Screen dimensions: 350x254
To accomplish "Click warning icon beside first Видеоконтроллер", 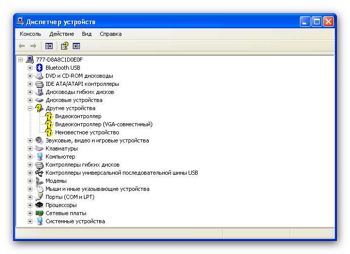I will tap(49, 116).
